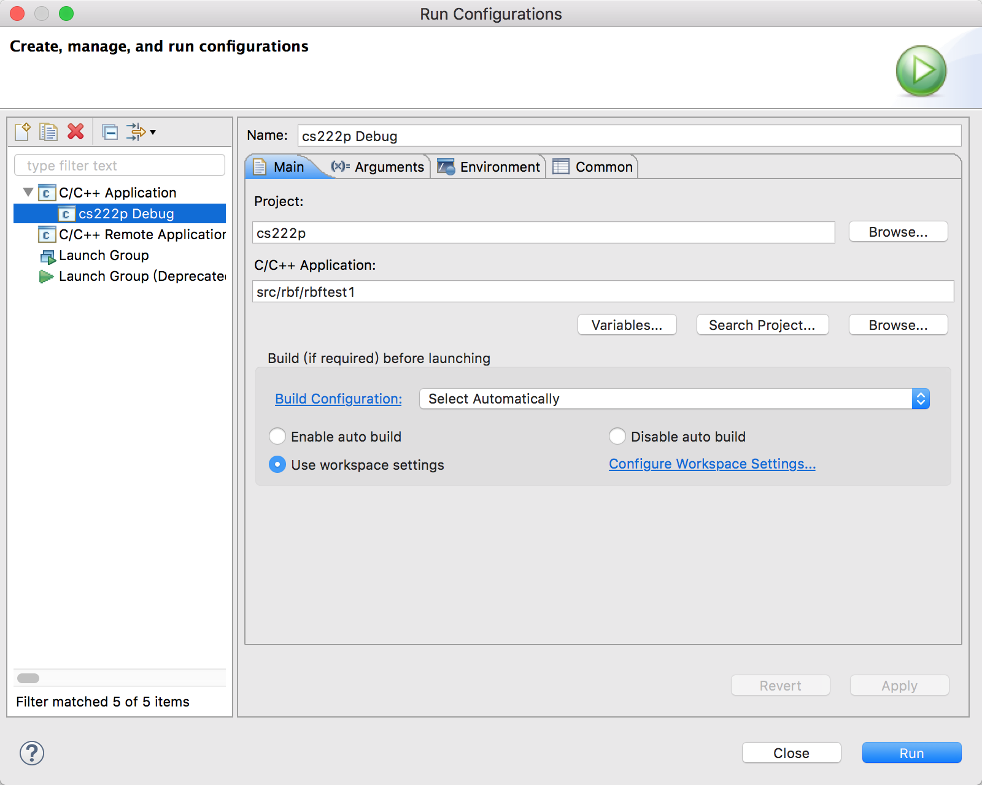Select Launch Group (Deprecated) item
The image size is (982, 785).
[x=141, y=277]
